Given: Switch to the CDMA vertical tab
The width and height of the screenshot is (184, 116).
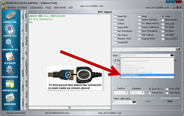Looking at the screenshot, I should [23, 88].
